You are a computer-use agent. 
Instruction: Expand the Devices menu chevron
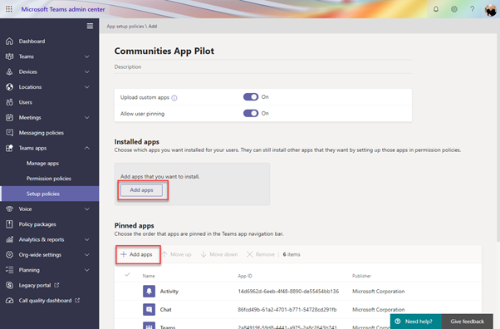86,71
